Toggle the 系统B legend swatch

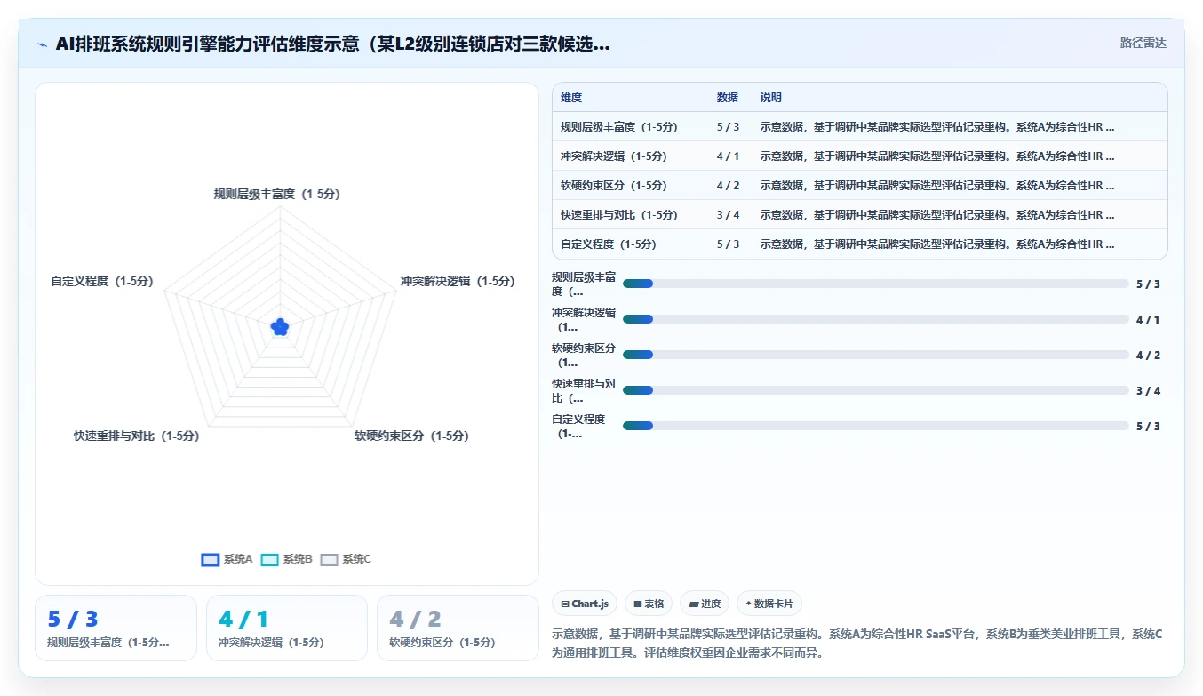pyautogui.click(x=270, y=559)
